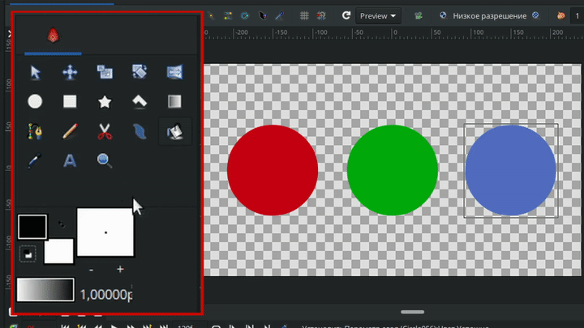Screen dimensions: 584x328
Task: Pick the Rotate tool
Action: [x=140, y=73]
